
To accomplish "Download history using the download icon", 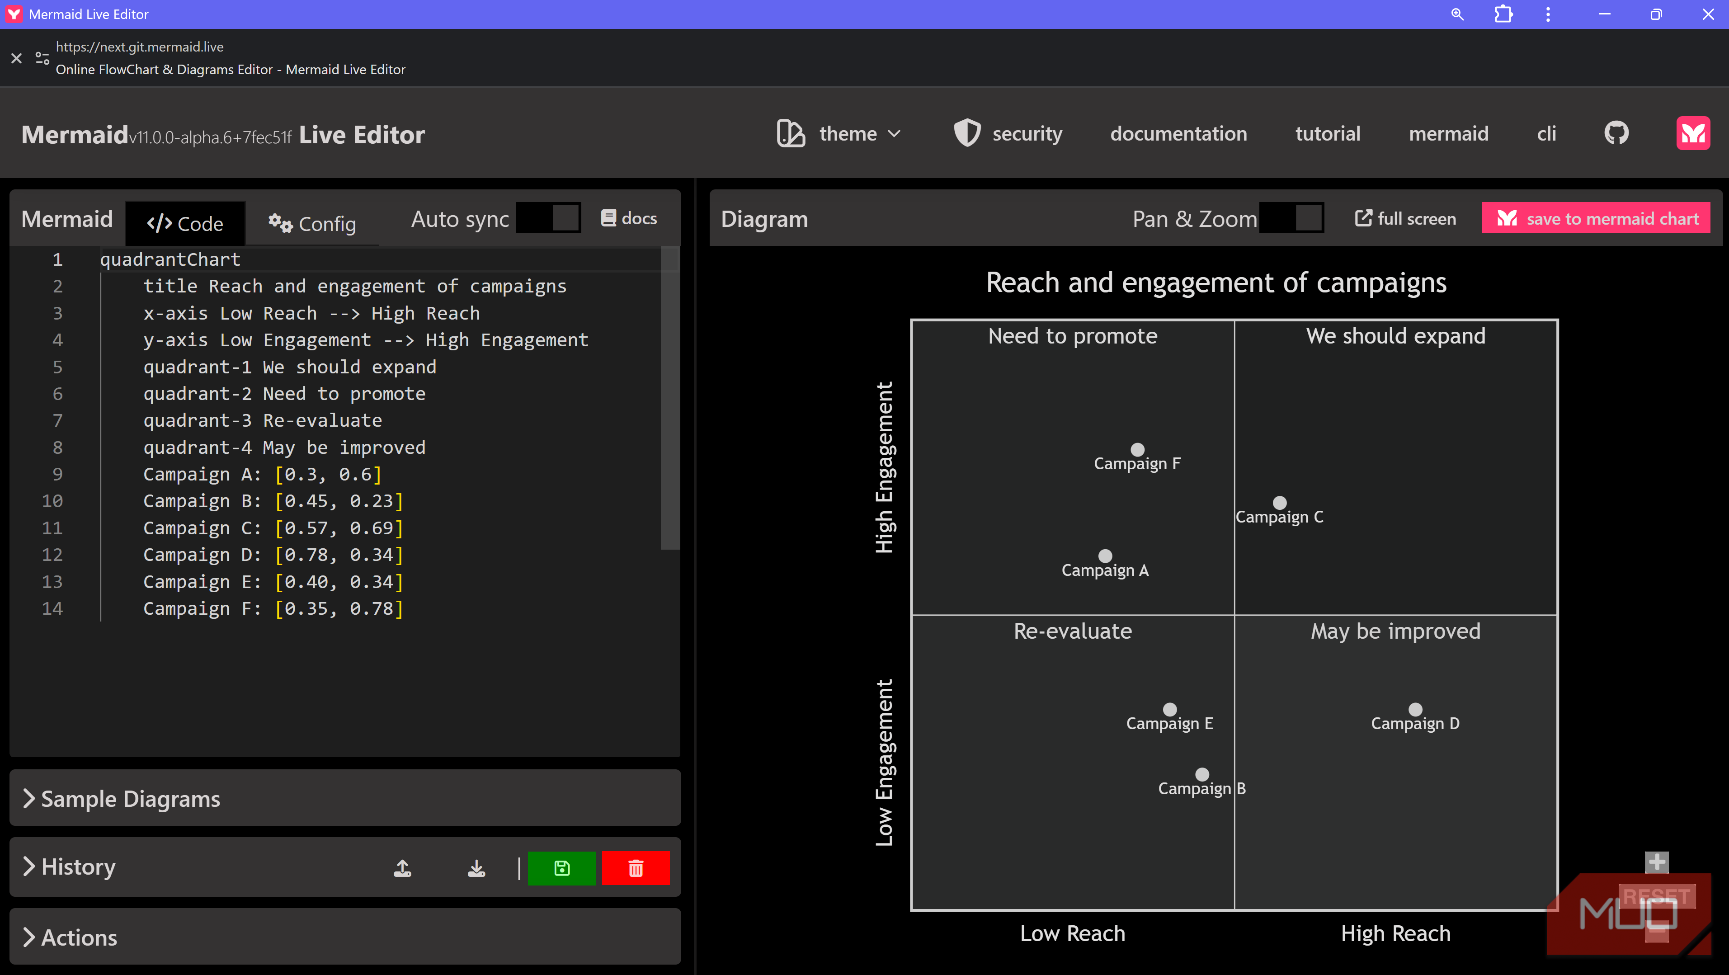I will point(476,868).
